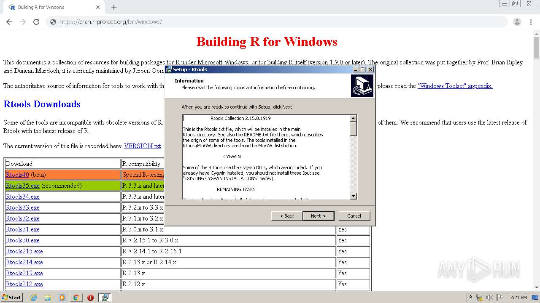Click the address bar URL field
540x303 pixels.
point(276,22)
